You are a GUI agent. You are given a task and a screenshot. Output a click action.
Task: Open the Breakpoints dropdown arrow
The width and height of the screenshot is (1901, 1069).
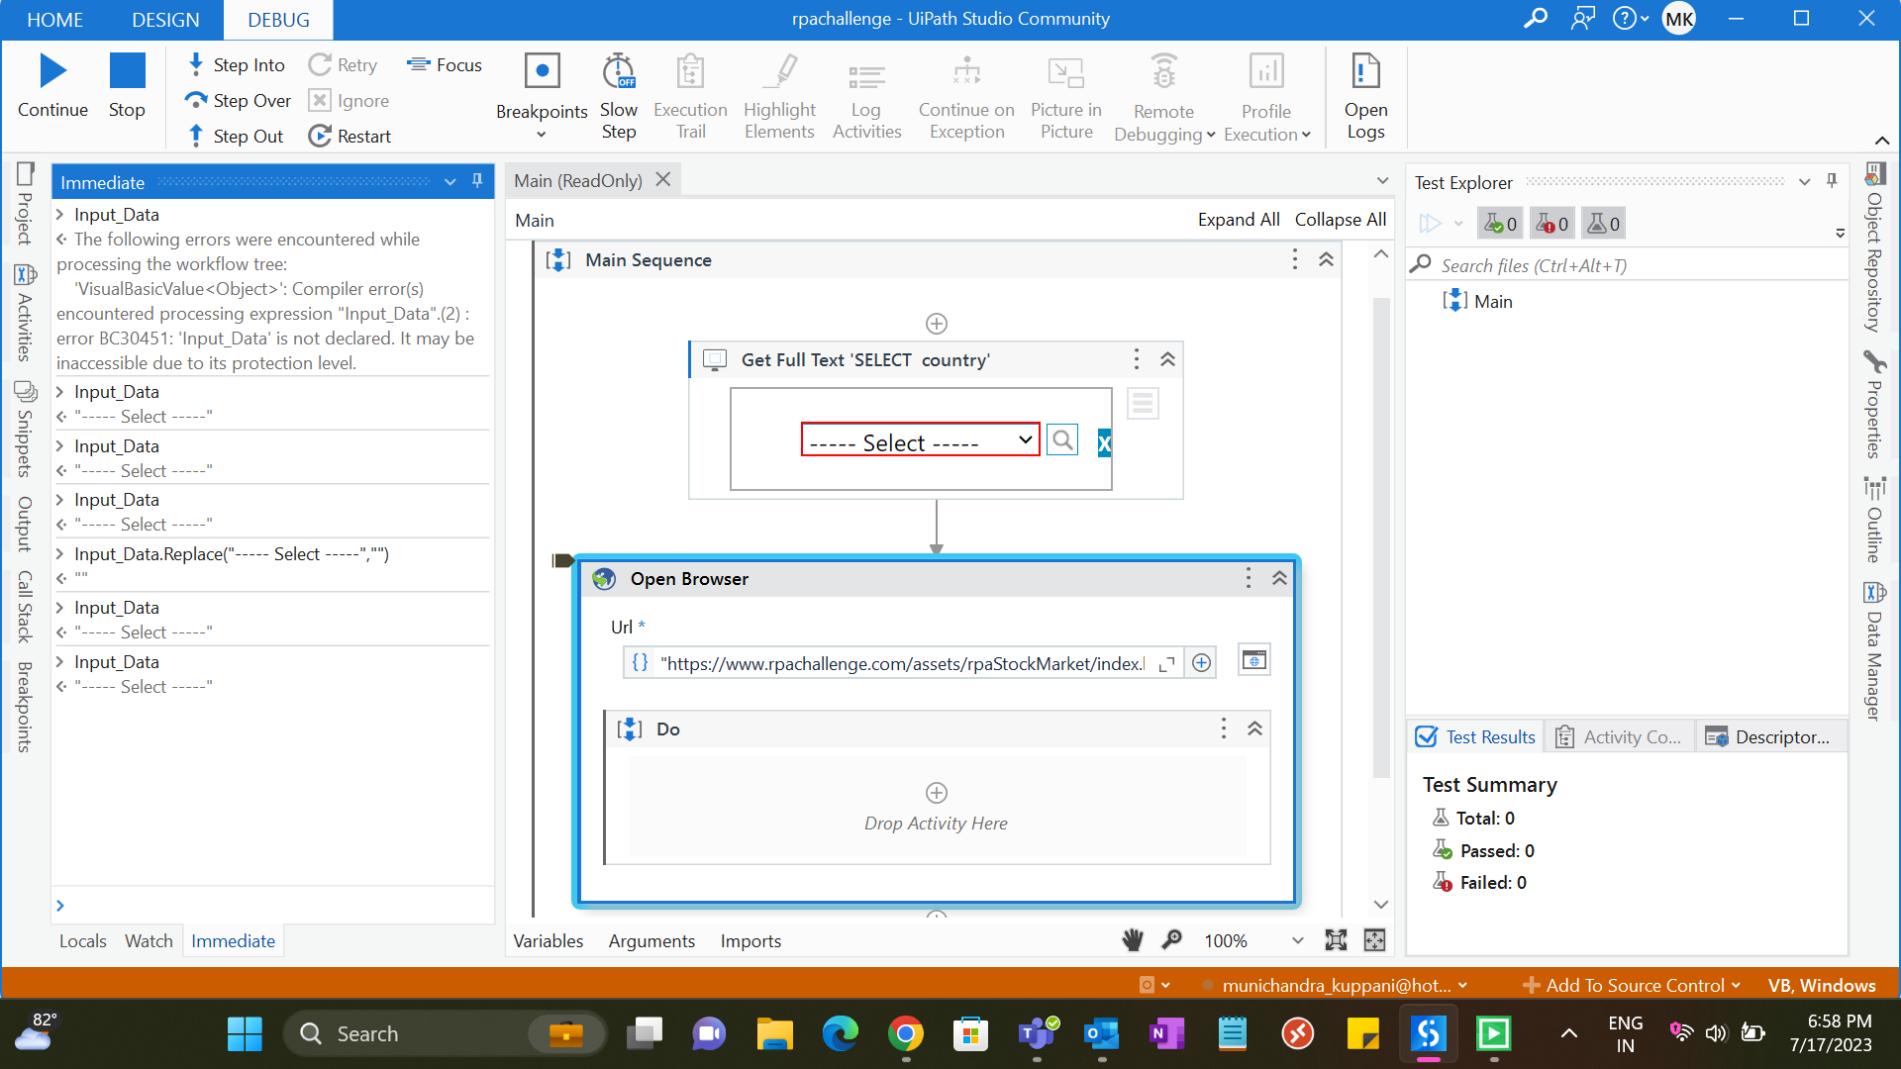coord(541,135)
